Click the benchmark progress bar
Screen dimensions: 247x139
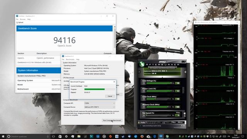pos(100,89)
